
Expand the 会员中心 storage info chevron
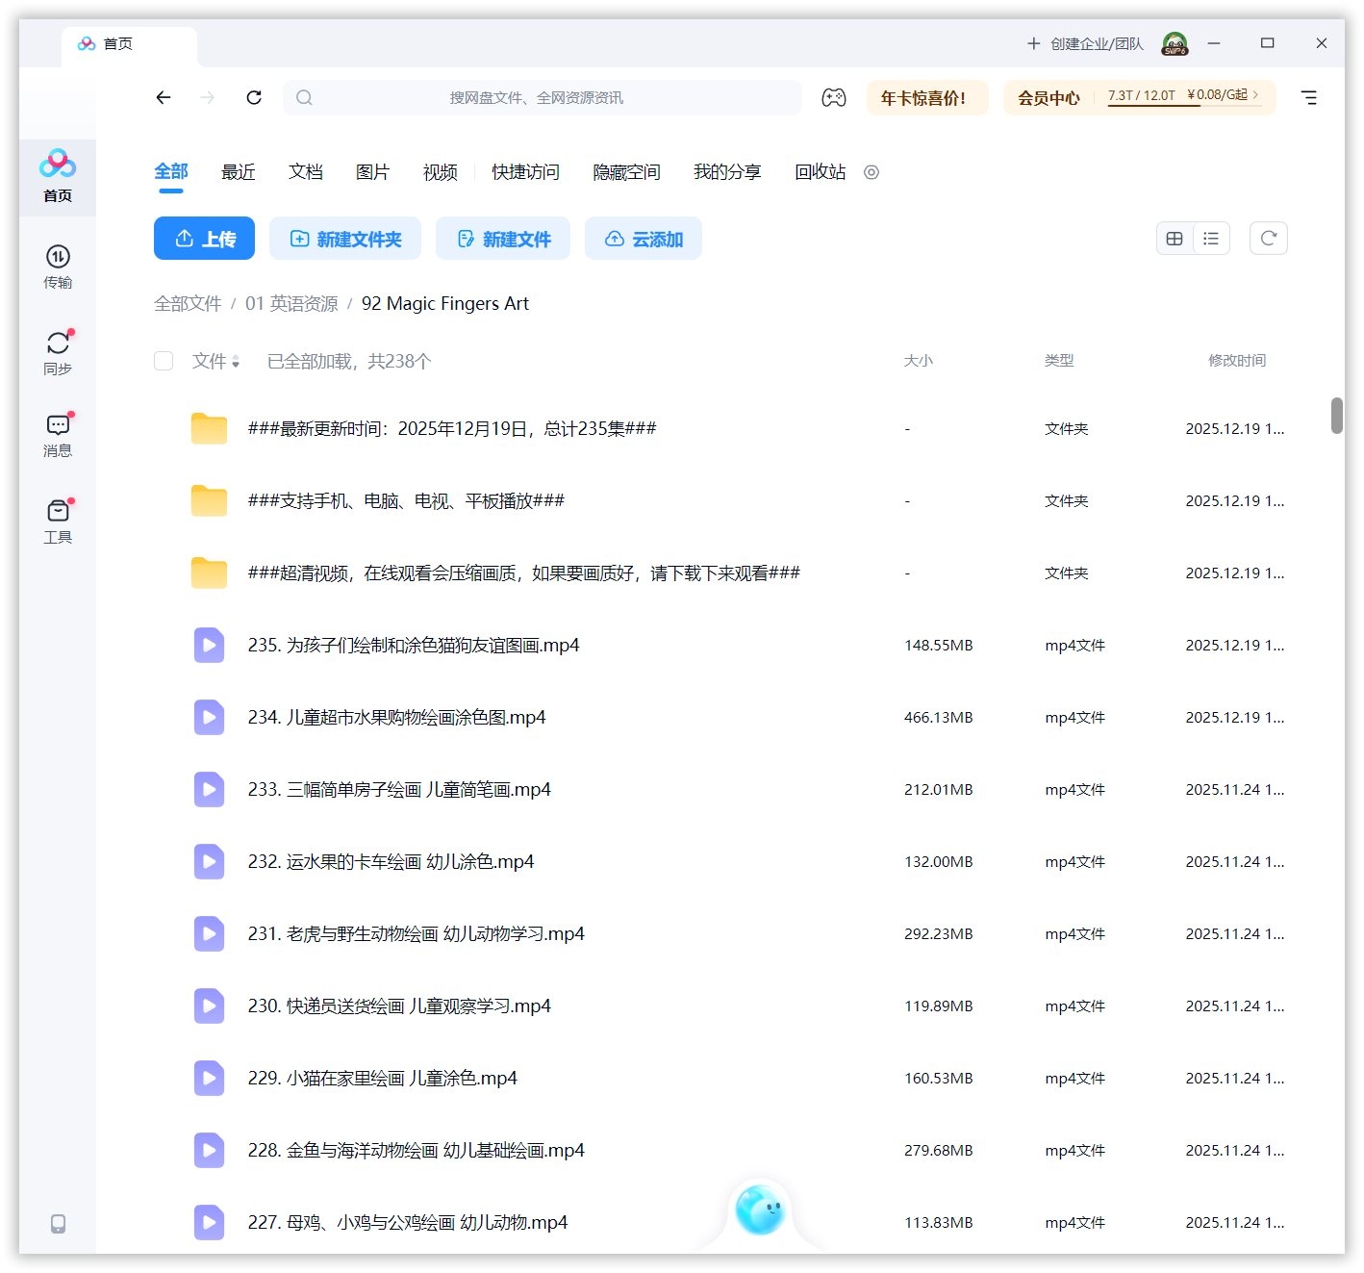1255,94
